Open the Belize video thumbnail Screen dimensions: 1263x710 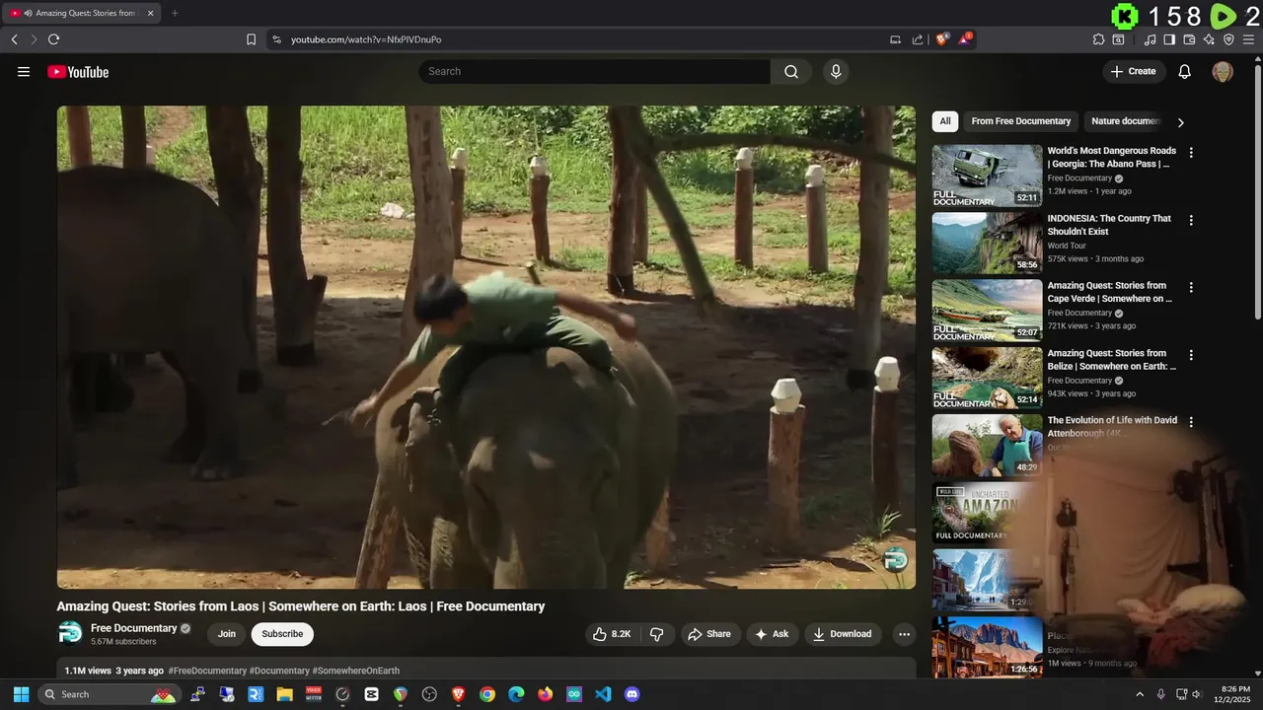pyautogui.click(x=987, y=378)
